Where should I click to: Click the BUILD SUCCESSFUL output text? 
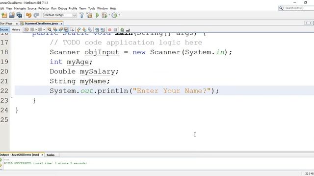(x=46, y=163)
